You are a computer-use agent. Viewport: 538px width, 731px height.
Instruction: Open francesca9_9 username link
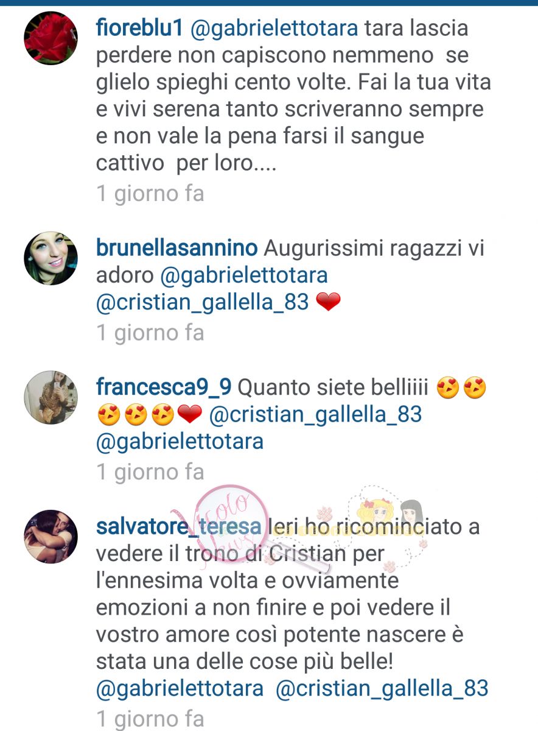pyautogui.click(x=163, y=388)
